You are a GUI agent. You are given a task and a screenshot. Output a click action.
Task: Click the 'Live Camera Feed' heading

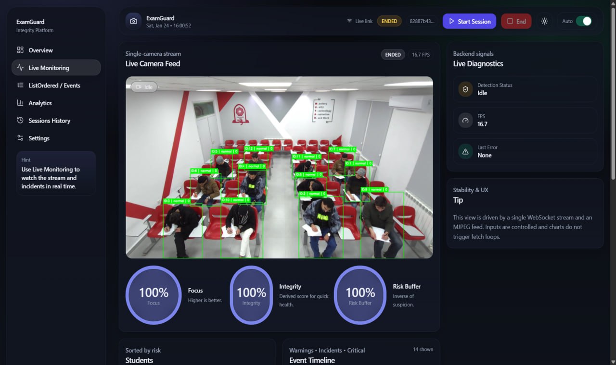coord(153,63)
